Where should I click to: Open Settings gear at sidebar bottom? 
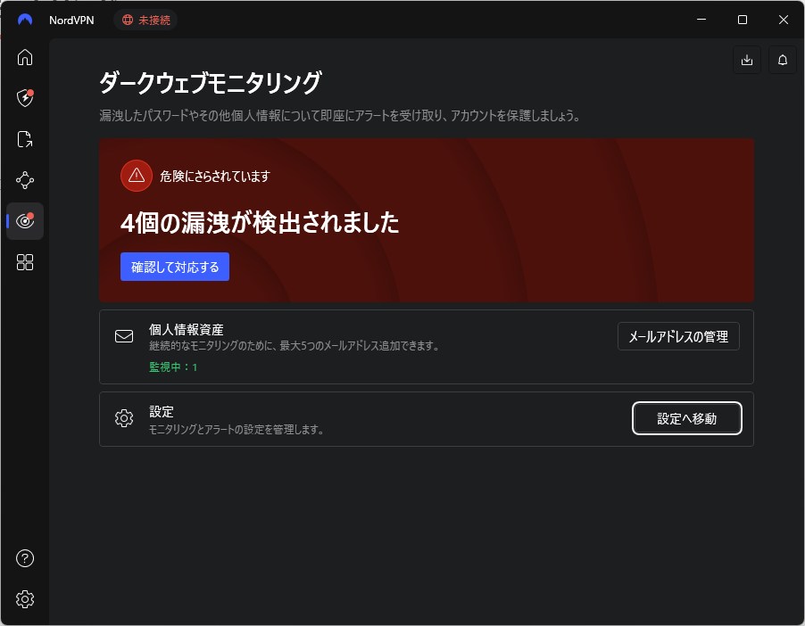[x=25, y=599]
